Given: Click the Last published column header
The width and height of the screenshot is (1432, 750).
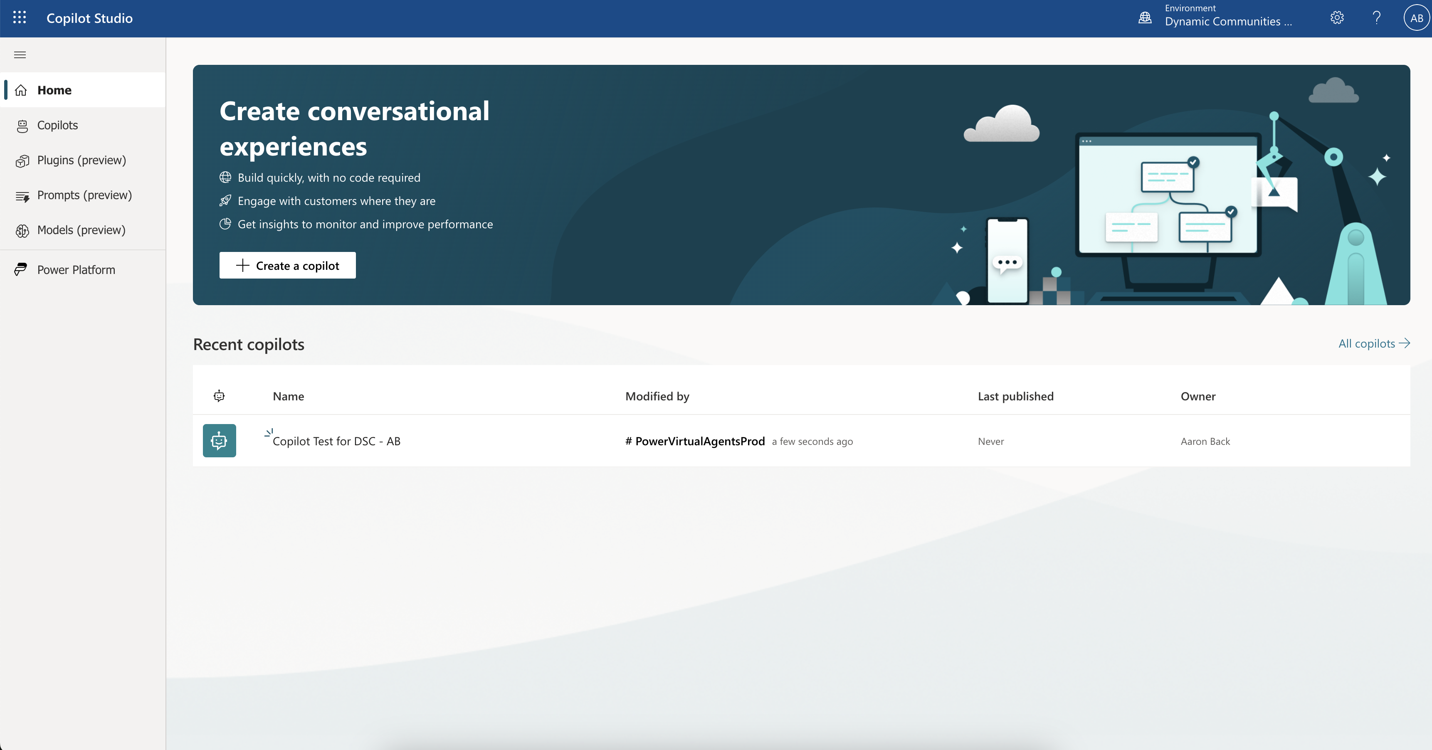Looking at the screenshot, I should click(1016, 396).
